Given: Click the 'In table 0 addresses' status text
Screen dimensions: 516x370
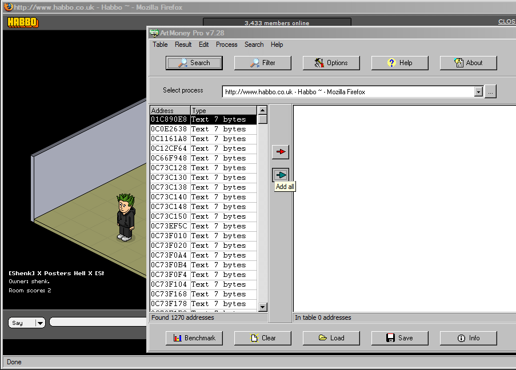Looking at the screenshot, I should point(323,317).
